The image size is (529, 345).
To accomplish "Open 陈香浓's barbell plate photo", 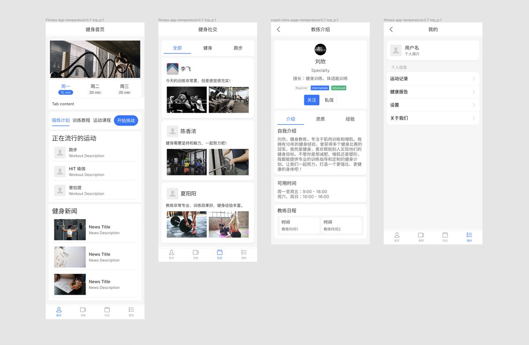I will point(229,162).
